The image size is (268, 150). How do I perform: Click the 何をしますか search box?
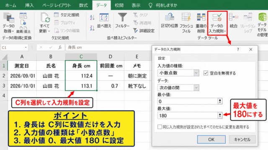[163, 5]
